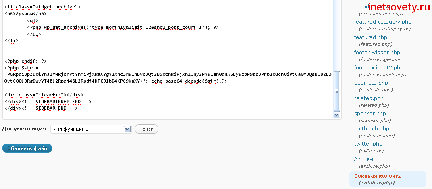The width and height of the screenshot is (432, 189).
Task: Open featured.php template file
Action: [370, 37]
